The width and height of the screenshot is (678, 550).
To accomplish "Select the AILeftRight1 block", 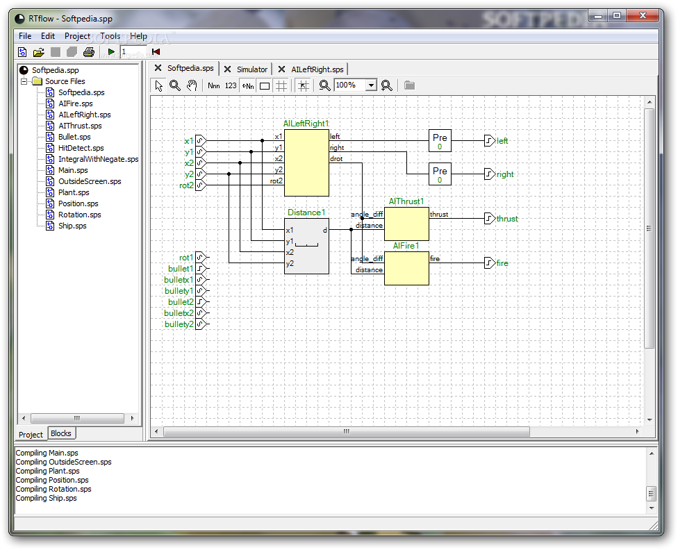I will (x=306, y=163).
